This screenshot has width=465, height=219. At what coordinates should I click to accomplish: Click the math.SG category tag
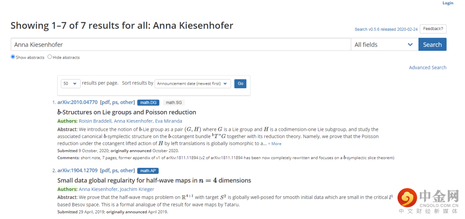coord(174,102)
